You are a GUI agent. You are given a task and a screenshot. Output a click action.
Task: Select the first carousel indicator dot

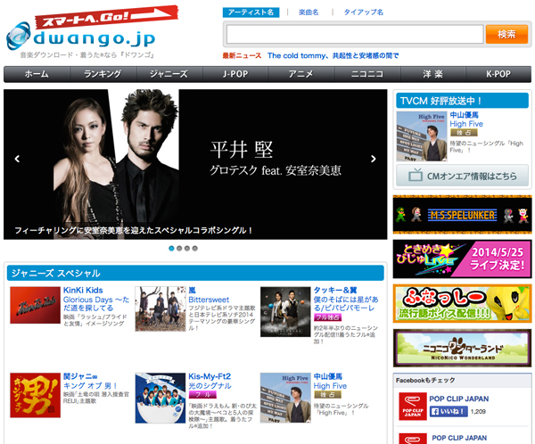click(x=171, y=249)
